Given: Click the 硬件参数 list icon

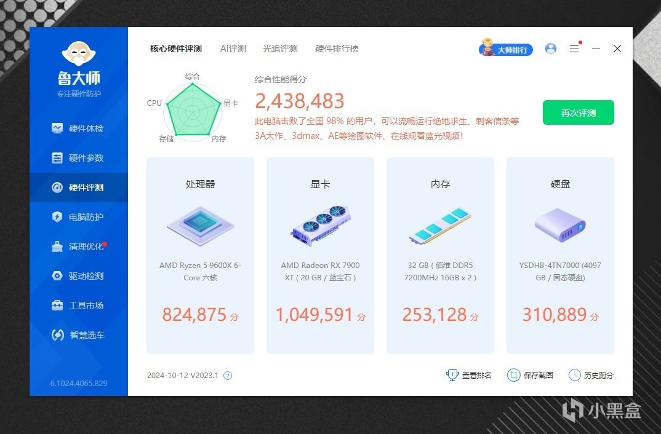Looking at the screenshot, I should pyautogui.click(x=57, y=158).
